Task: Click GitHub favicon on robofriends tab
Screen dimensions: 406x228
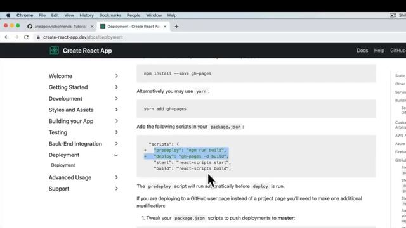Action: tap(30, 27)
